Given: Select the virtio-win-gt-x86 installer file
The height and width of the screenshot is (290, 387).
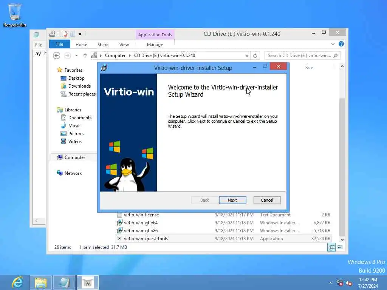Looking at the screenshot, I should tap(141, 231).
